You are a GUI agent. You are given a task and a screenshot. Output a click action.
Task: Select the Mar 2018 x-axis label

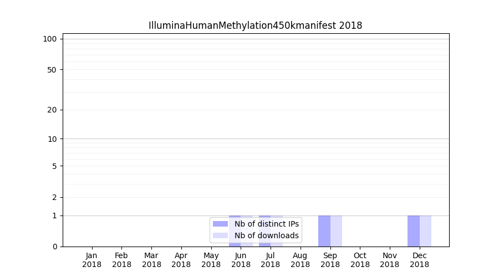click(151, 260)
